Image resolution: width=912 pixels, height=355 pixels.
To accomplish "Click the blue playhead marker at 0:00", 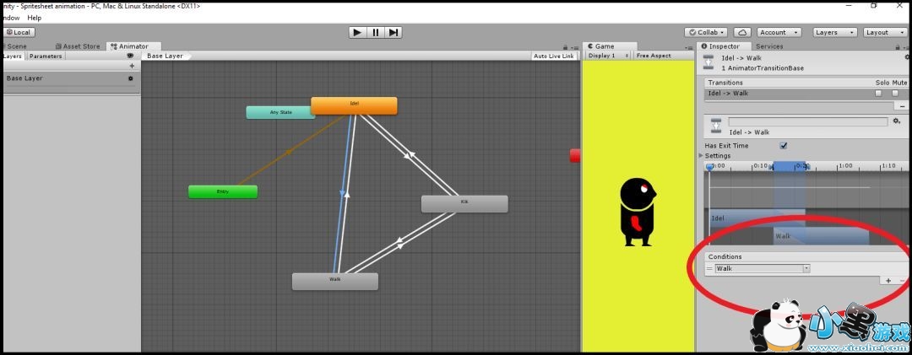I will click(x=709, y=167).
